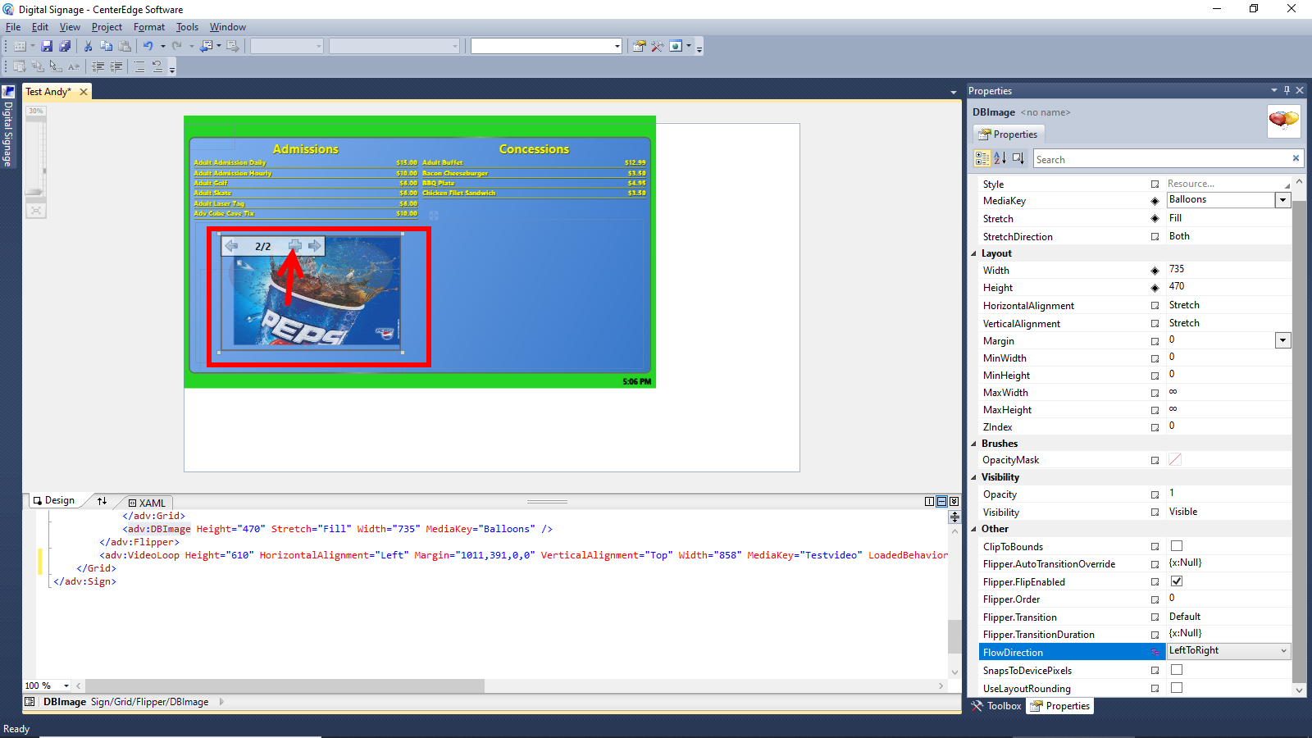Click the Save All icon
The width and height of the screenshot is (1312, 738).
(x=65, y=46)
